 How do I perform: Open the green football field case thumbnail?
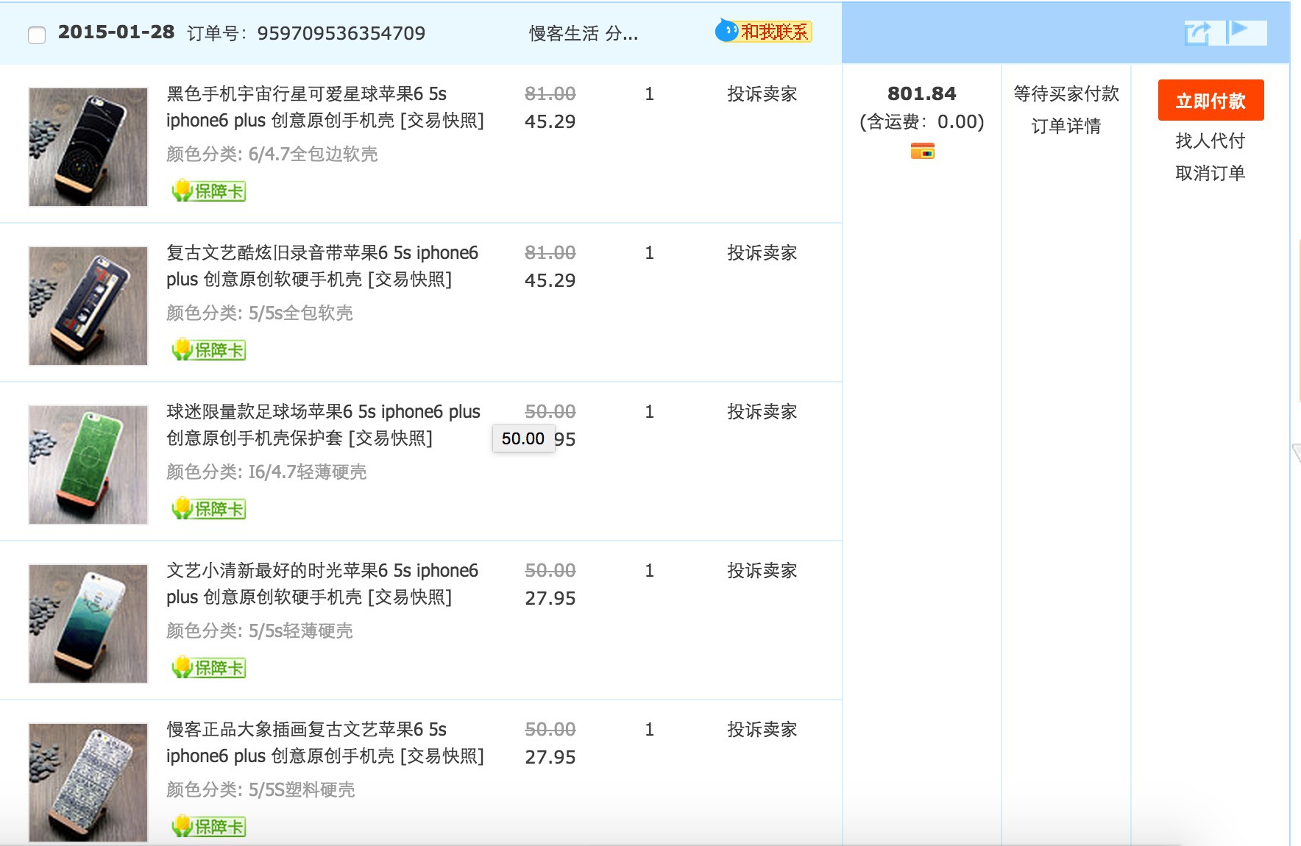coord(88,465)
